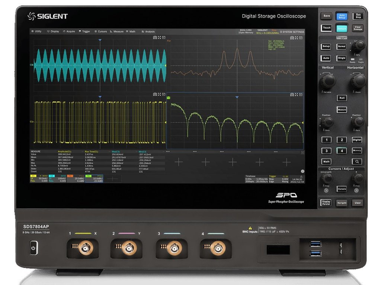Open the Acquire menu
The width and height of the screenshot is (381, 285).
(x=68, y=32)
